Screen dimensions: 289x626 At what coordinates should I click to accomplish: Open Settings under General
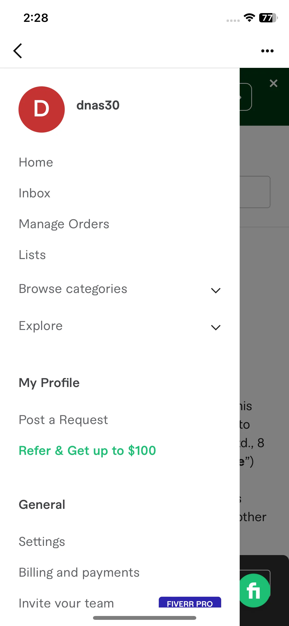click(x=42, y=542)
